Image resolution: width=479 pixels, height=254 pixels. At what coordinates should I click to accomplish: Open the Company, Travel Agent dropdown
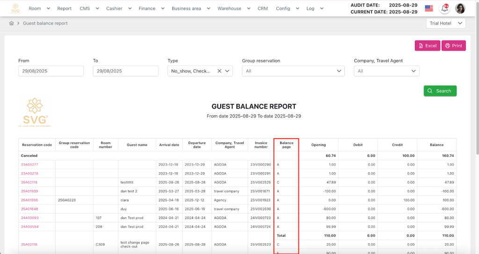386,71
